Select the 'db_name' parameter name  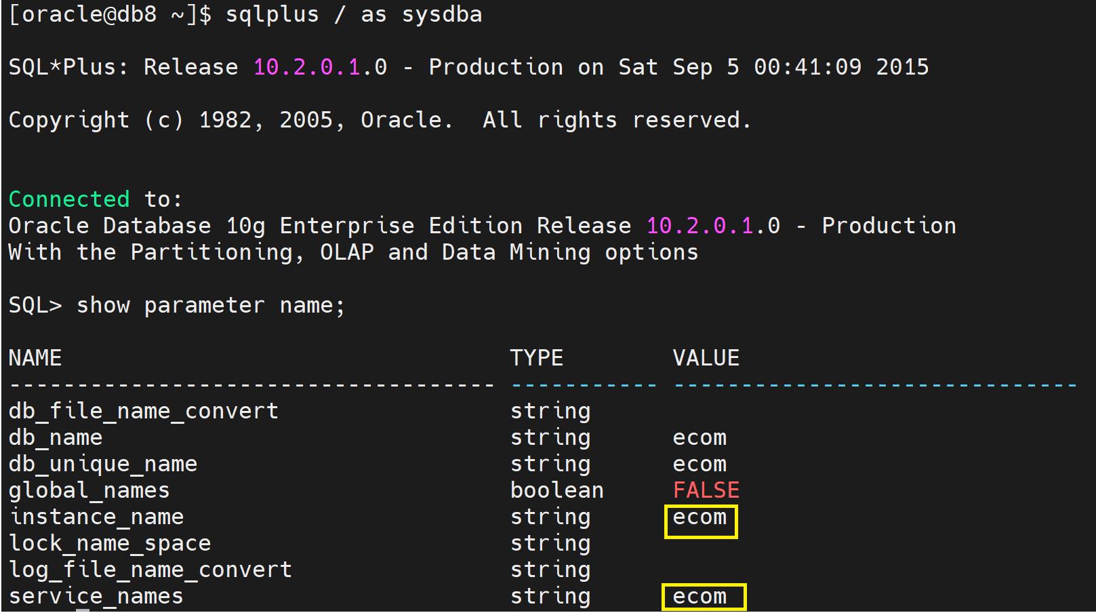(x=56, y=437)
